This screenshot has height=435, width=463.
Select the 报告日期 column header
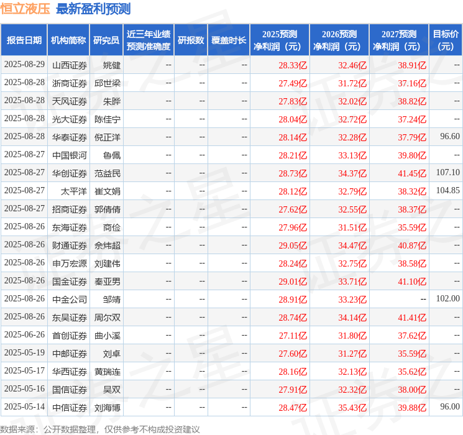24,40
